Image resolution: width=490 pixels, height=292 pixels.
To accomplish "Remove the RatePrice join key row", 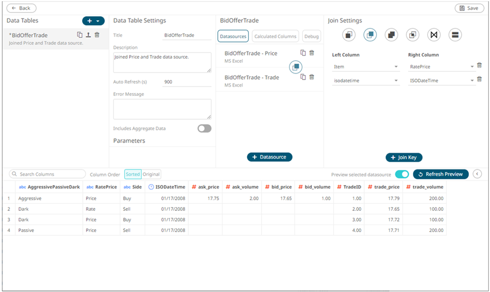I will (479, 65).
